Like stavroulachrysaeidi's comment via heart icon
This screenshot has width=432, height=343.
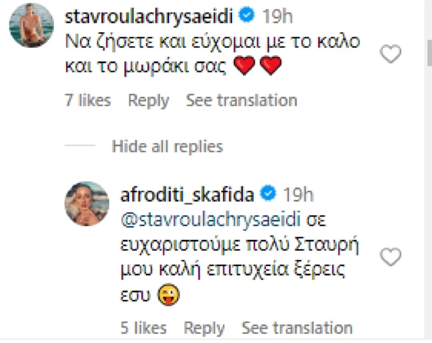click(x=390, y=54)
